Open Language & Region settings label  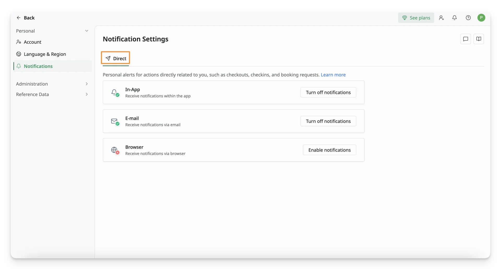pos(45,54)
